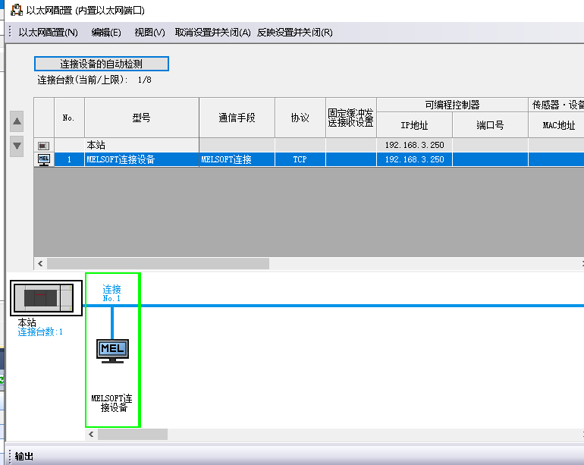584x465 pixels.
Task: Click the diagram horizontal scrollbar thumb
Action: 132,434
